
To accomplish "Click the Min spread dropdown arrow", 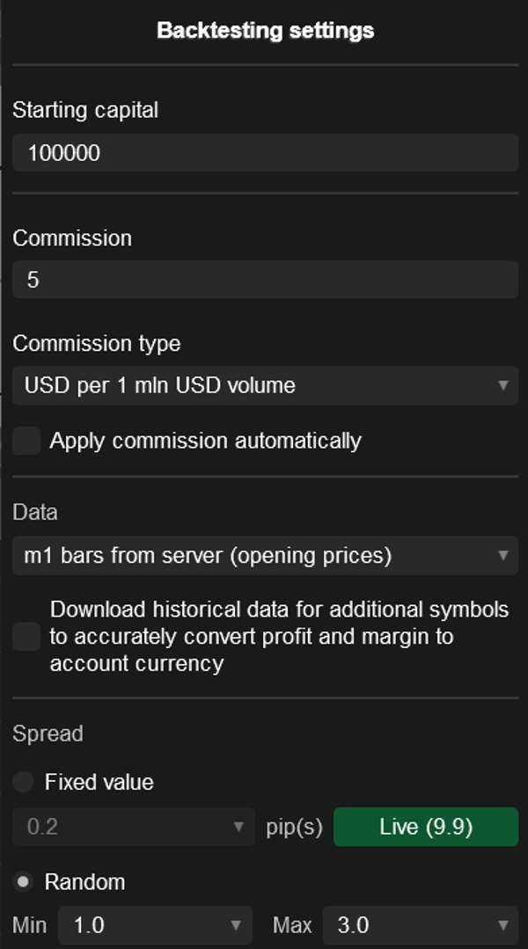I will point(236,925).
